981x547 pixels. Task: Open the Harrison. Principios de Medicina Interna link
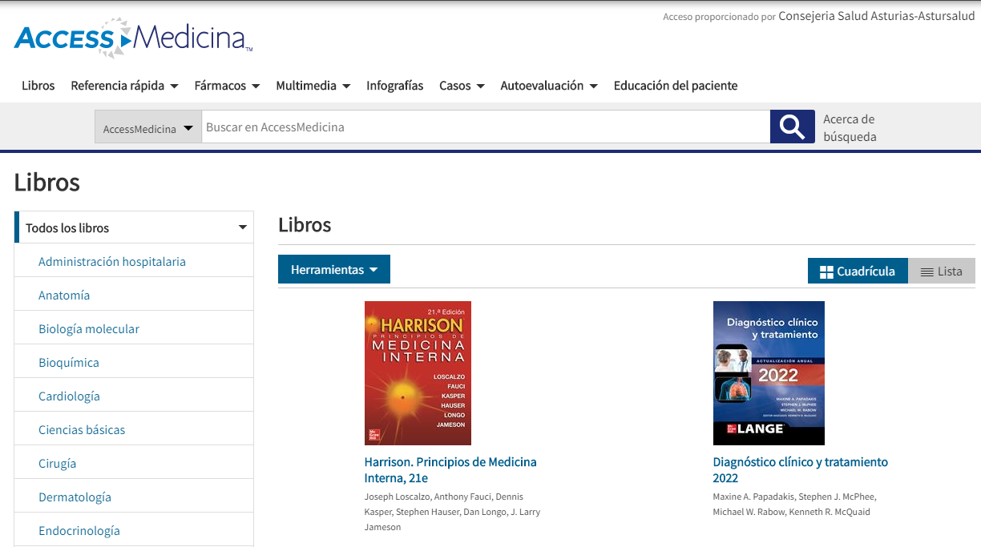coord(450,470)
